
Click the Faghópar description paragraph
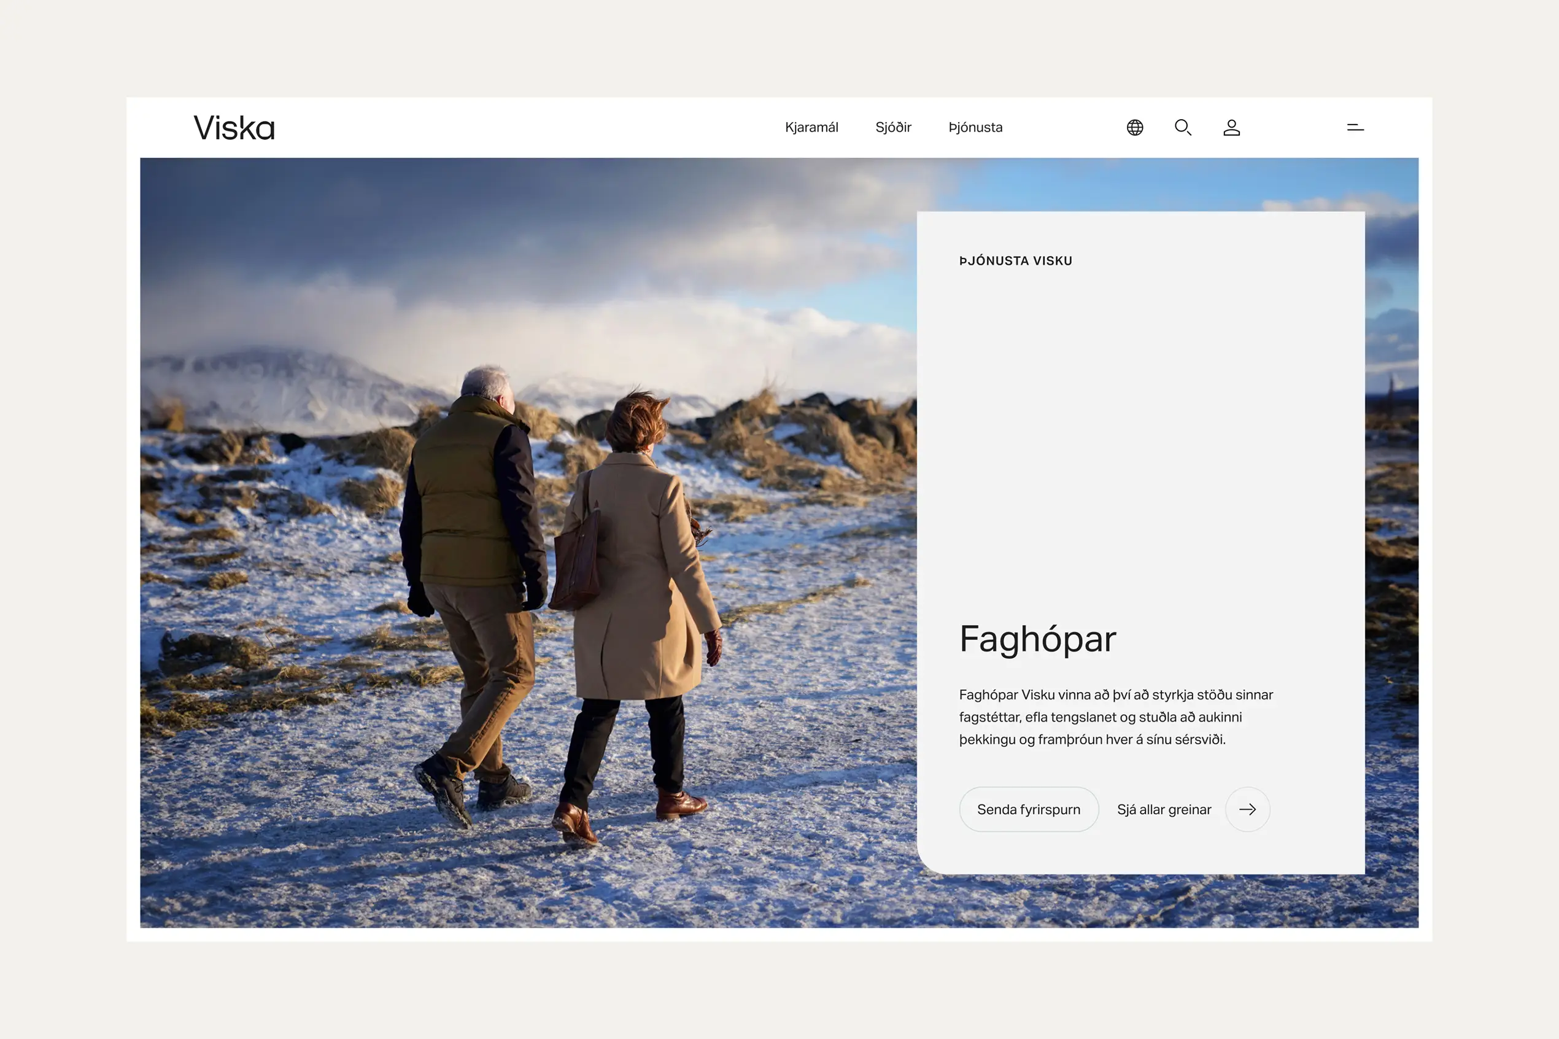1115,717
